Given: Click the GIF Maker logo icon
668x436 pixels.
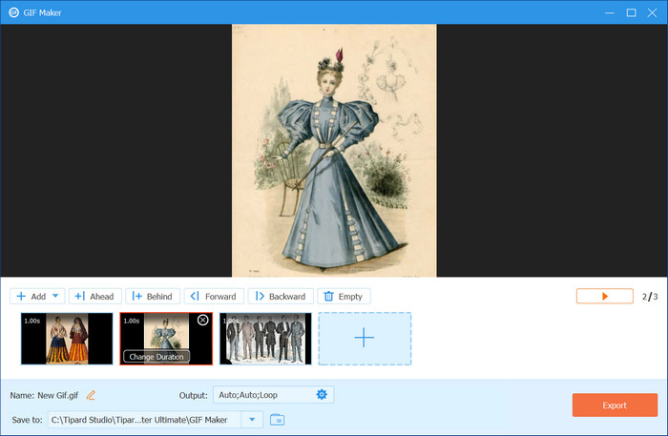Looking at the screenshot, I should point(13,12).
